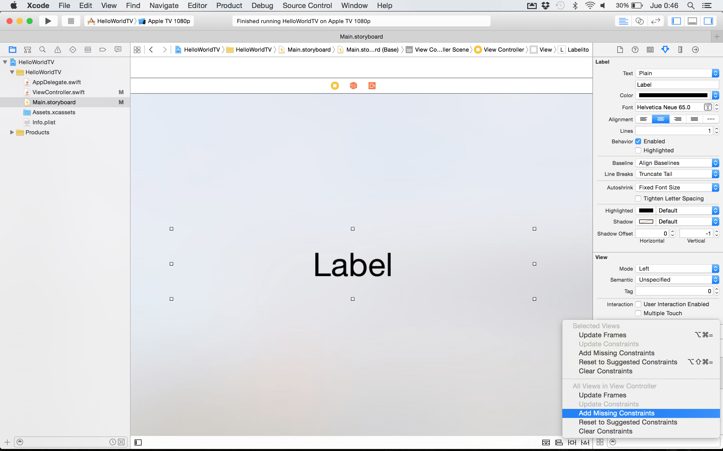This screenshot has width=723, height=451.
Task: Open the Find navigator search icon
Action: (x=42, y=50)
